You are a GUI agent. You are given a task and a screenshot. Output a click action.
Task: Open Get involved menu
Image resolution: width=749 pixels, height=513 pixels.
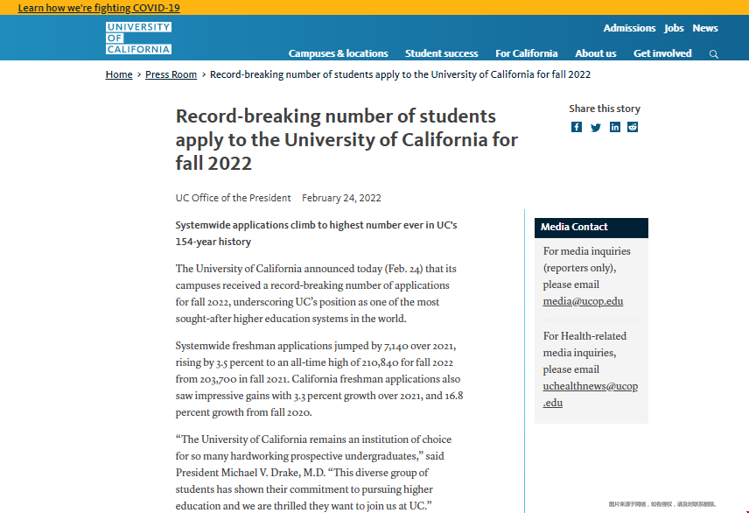click(662, 53)
